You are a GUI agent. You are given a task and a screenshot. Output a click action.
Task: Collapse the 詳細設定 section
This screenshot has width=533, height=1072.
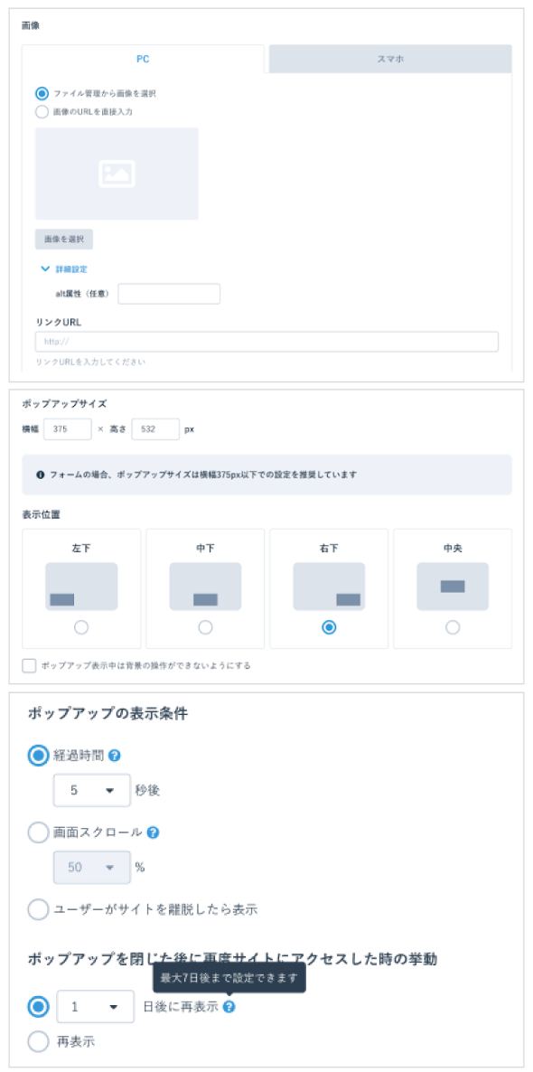point(64,269)
